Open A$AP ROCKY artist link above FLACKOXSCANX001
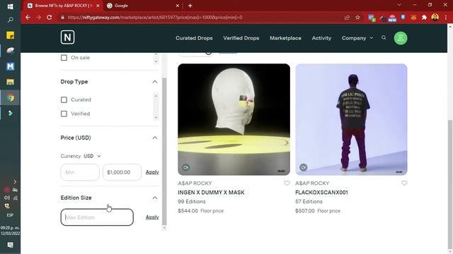Viewport: 453px width, 254px height. [x=312, y=183]
